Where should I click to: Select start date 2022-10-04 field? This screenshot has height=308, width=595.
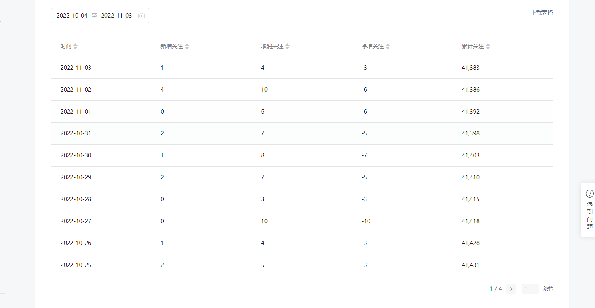tap(72, 16)
